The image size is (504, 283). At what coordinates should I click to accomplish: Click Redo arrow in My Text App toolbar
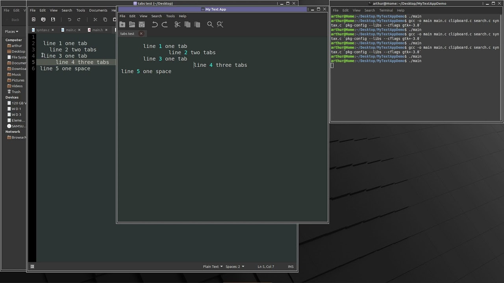point(165,24)
